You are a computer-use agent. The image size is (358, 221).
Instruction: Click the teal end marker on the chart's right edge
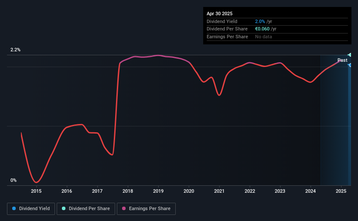(x=350, y=55)
